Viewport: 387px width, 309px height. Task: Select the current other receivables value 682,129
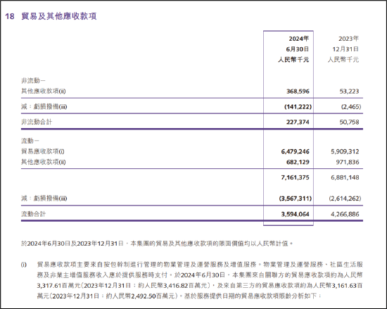298,162
